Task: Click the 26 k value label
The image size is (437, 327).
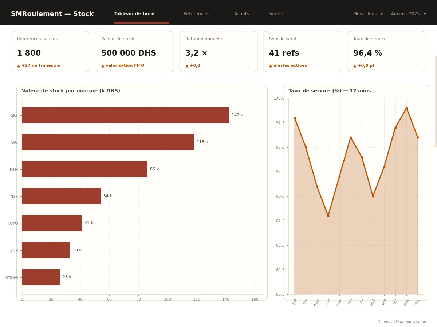Action: click(67, 277)
